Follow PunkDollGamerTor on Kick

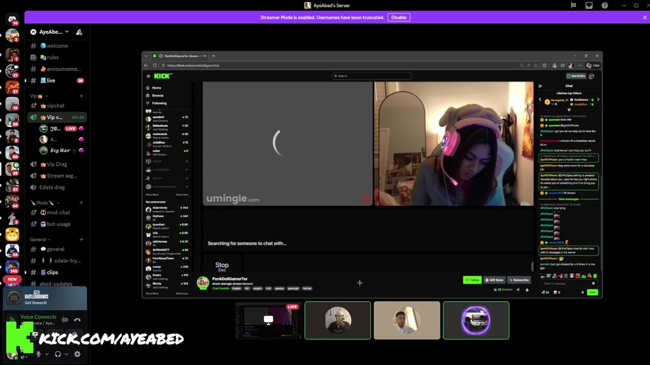472,280
